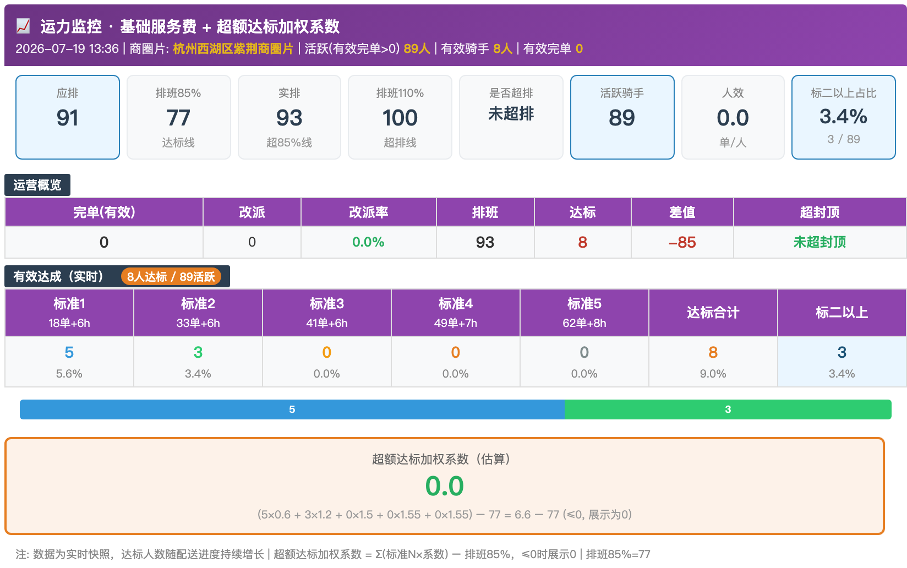Viewport: 907px width, 568px height.
Task: Click the 差值 value -85
Action: point(682,242)
